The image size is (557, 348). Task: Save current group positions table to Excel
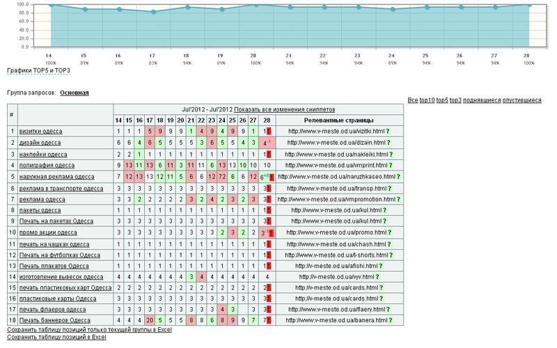(x=89, y=329)
